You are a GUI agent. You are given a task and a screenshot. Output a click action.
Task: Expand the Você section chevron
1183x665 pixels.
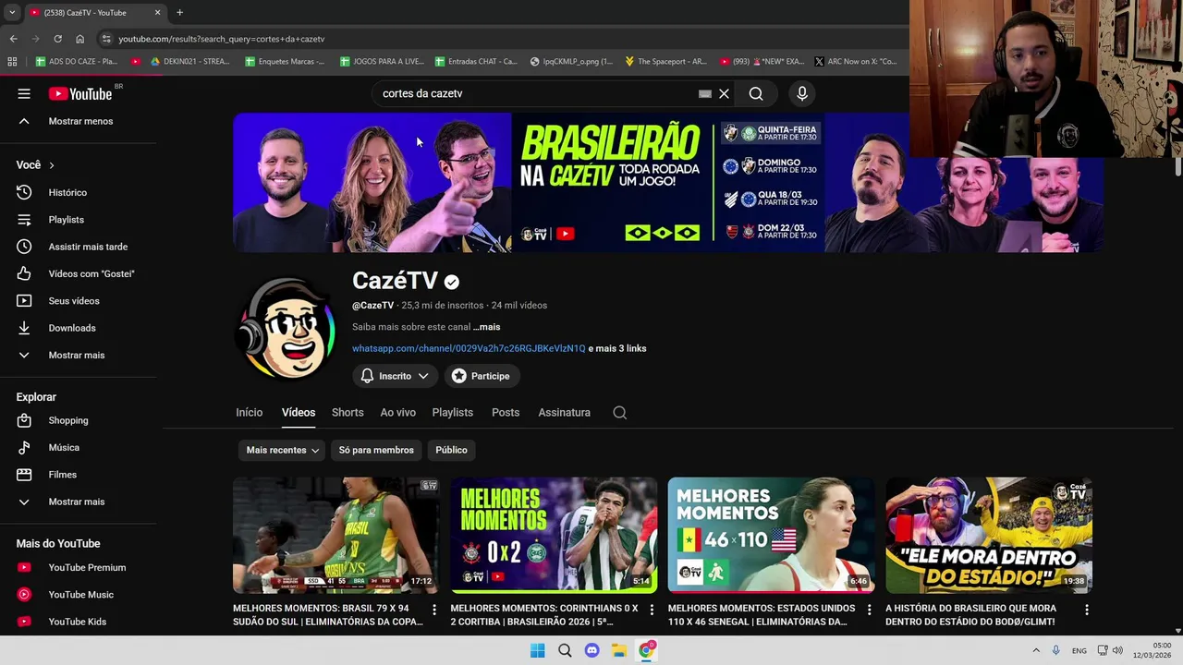tap(52, 165)
